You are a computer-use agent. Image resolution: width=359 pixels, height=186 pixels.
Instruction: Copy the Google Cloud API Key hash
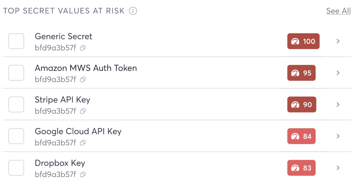coord(83,143)
